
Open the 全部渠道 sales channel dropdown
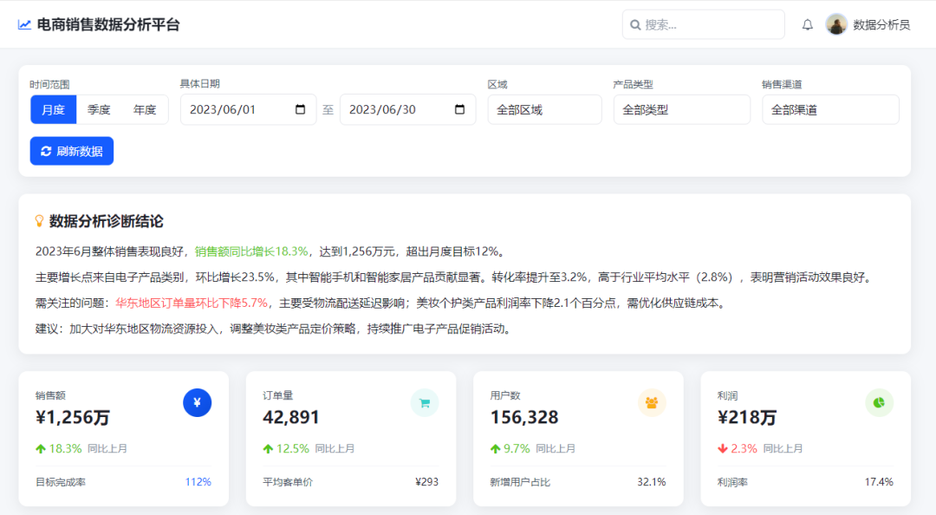pyautogui.click(x=830, y=110)
